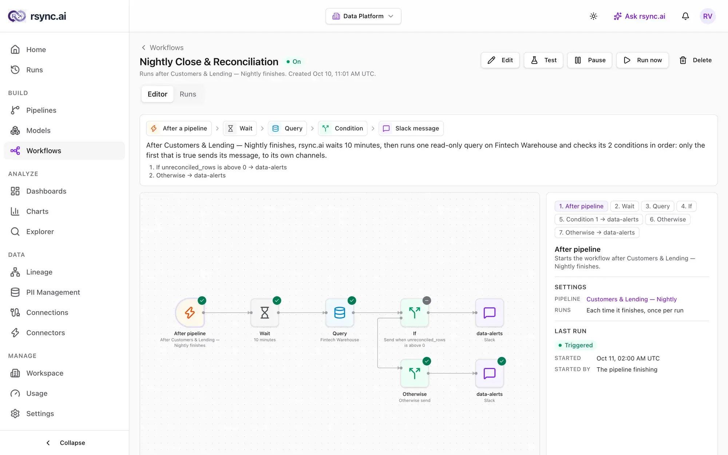Go to Home in sidebar
Screen dimensions: 728x455
click(x=64, y=50)
